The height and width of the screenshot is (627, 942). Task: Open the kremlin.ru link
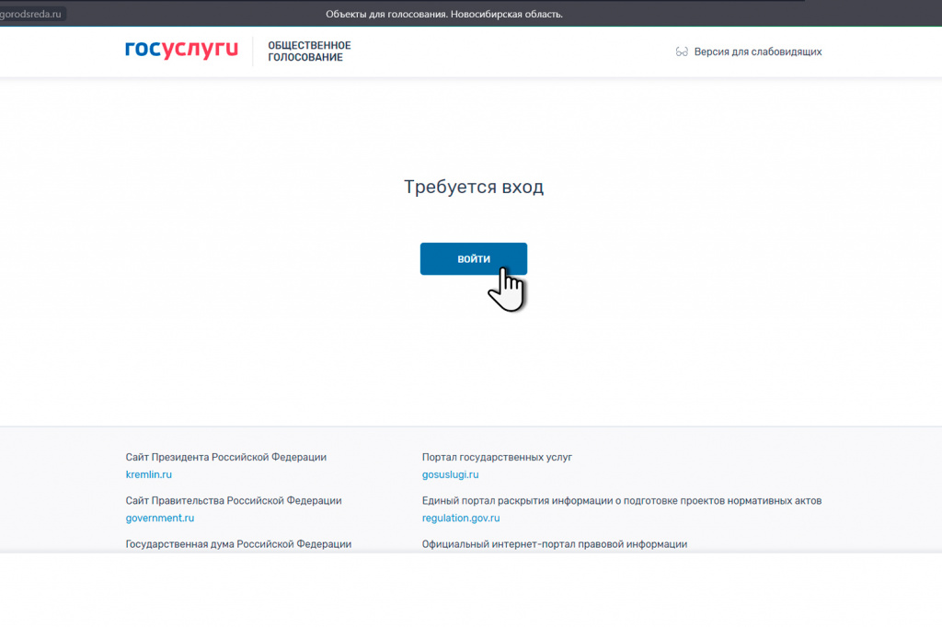[x=149, y=474]
